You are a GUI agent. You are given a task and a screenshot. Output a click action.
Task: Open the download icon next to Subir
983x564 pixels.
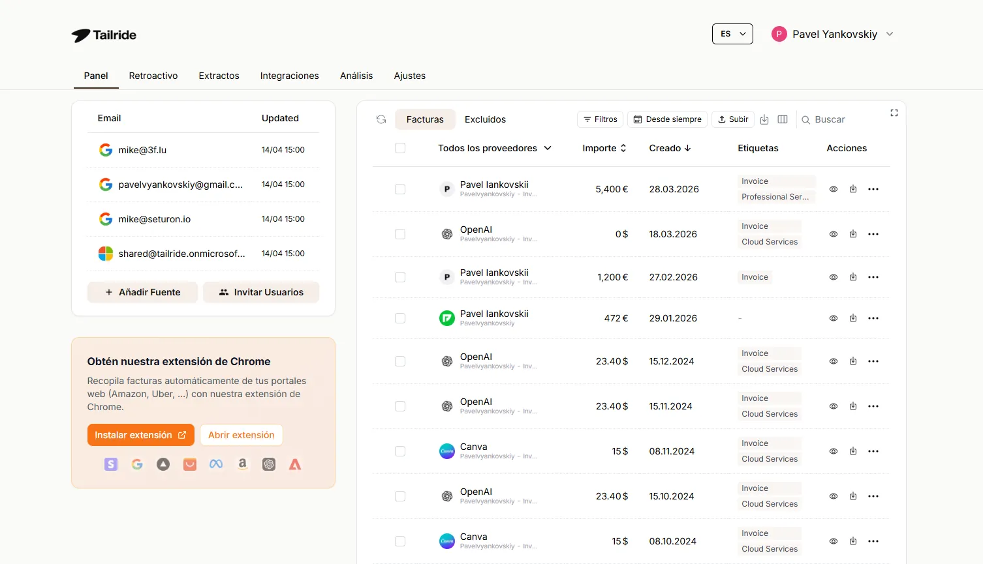coord(764,119)
